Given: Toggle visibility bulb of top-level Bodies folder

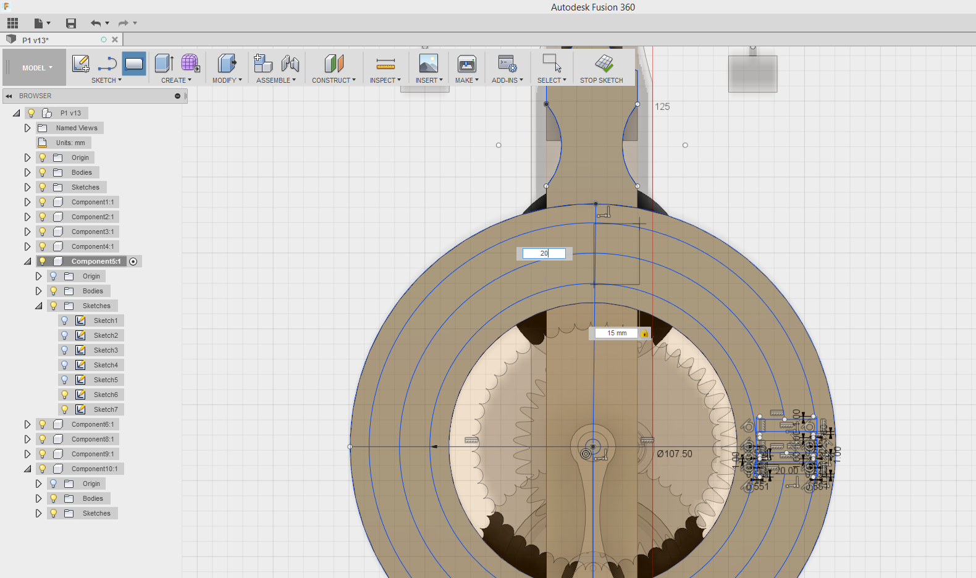Looking at the screenshot, I should [42, 172].
